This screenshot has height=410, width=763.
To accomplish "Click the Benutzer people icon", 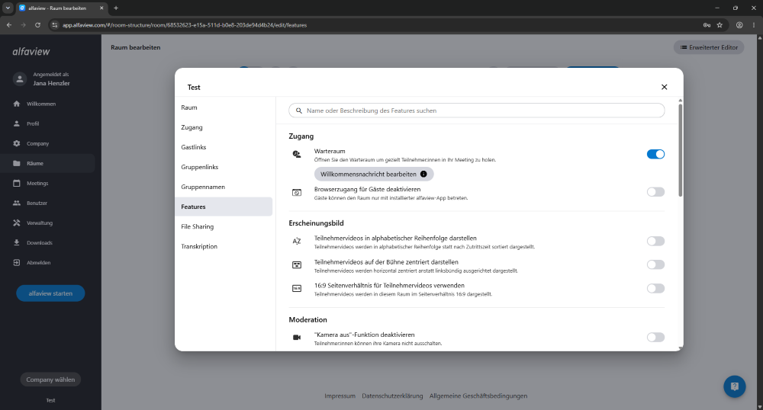I will pos(17,203).
